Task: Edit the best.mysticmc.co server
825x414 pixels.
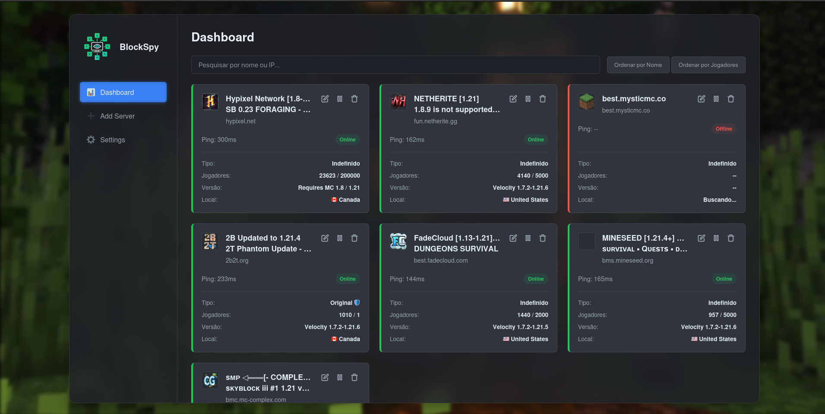Action: (x=702, y=99)
